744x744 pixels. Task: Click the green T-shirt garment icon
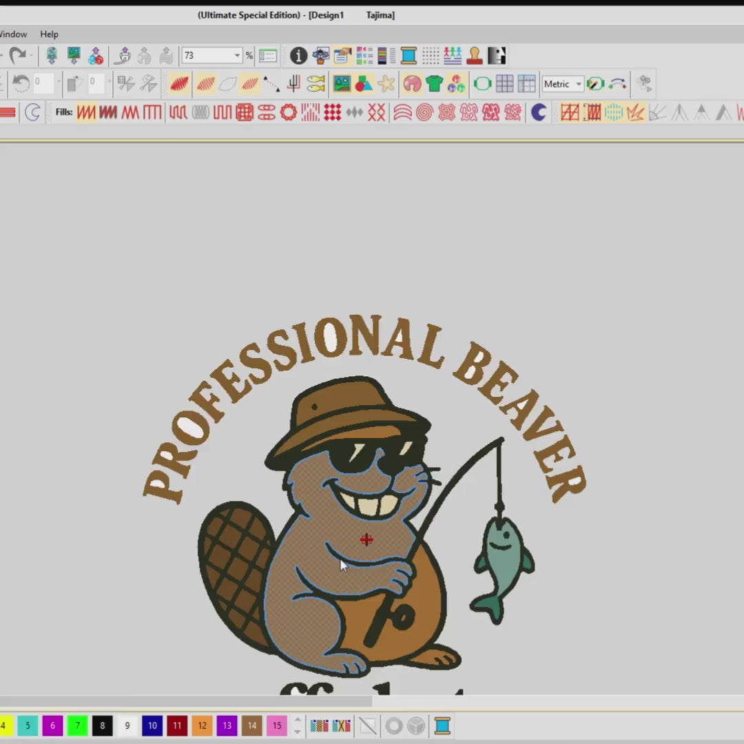click(x=434, y=84)
